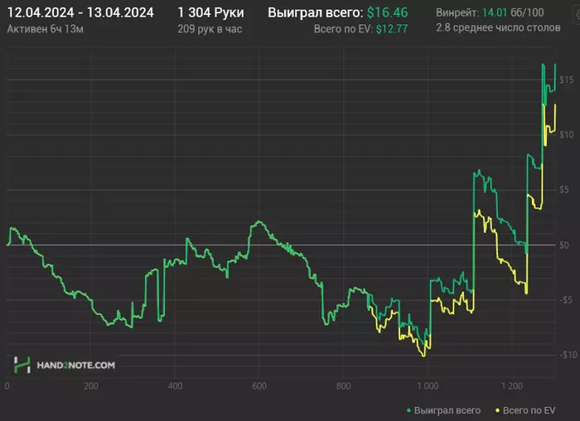This screenshot has width=580, height=421.
Task: Click the 'Активен 6ч 13м' activity text
Action: tap(45, 29)
